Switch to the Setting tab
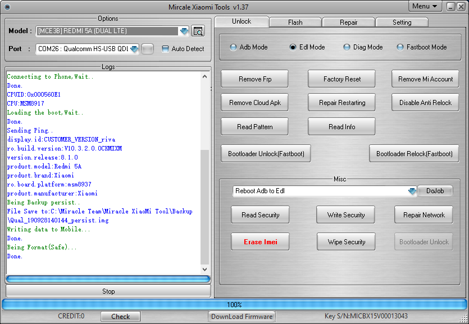This screenshot has height=324, width=469. point(402,22)
